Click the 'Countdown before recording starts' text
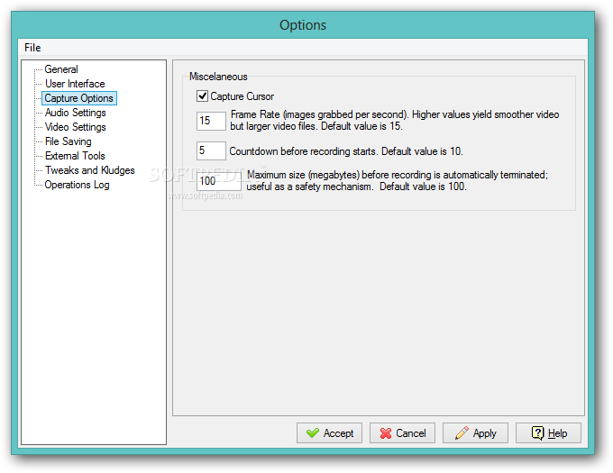The width and height of the screenshot is (613, 473). tap(346, 151)
